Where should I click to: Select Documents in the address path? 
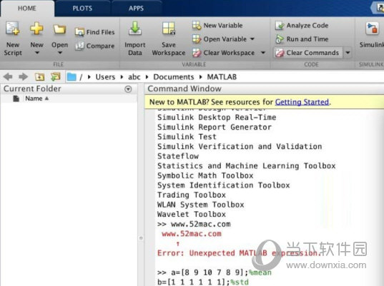[174, 77]
